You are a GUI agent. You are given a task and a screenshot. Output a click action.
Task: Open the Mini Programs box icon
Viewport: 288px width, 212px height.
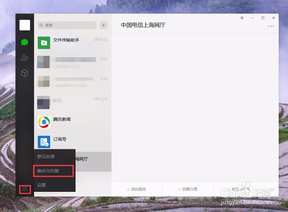[25, 73]
